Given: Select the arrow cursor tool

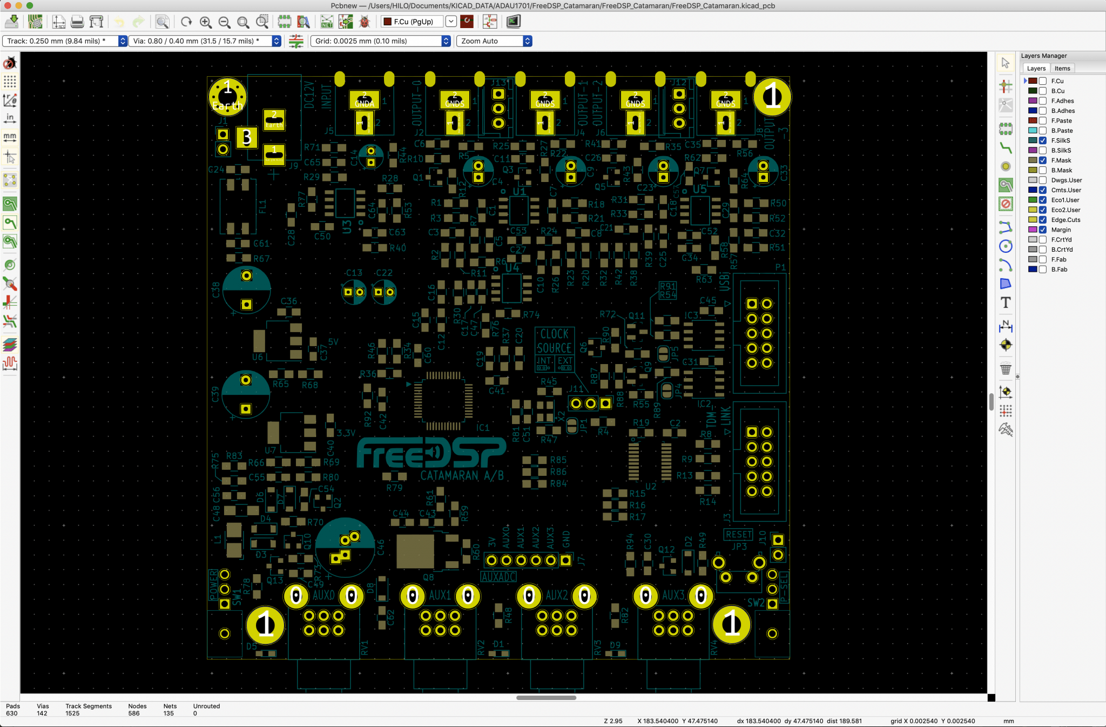Looking at the screenshot, I should (x=1006, y=63).
